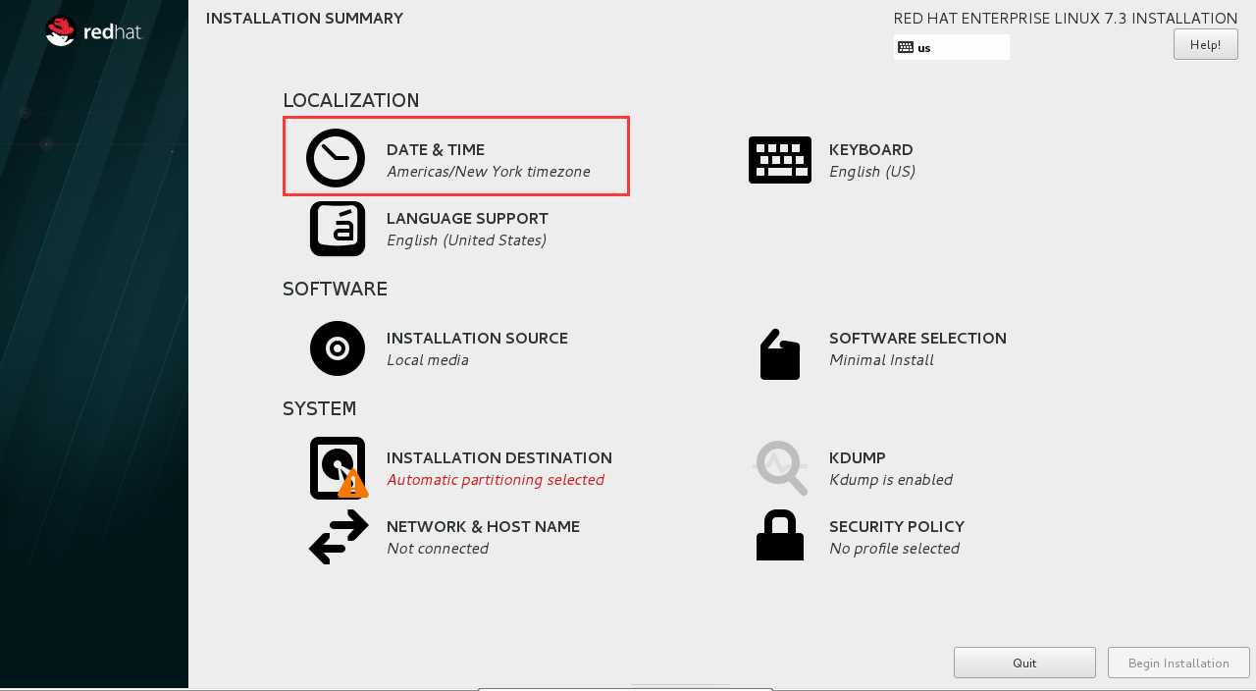This screenshot has height=691, width=1256.
Task: Open the NETWORK & HOST NAME label
Action: [483, 526]
